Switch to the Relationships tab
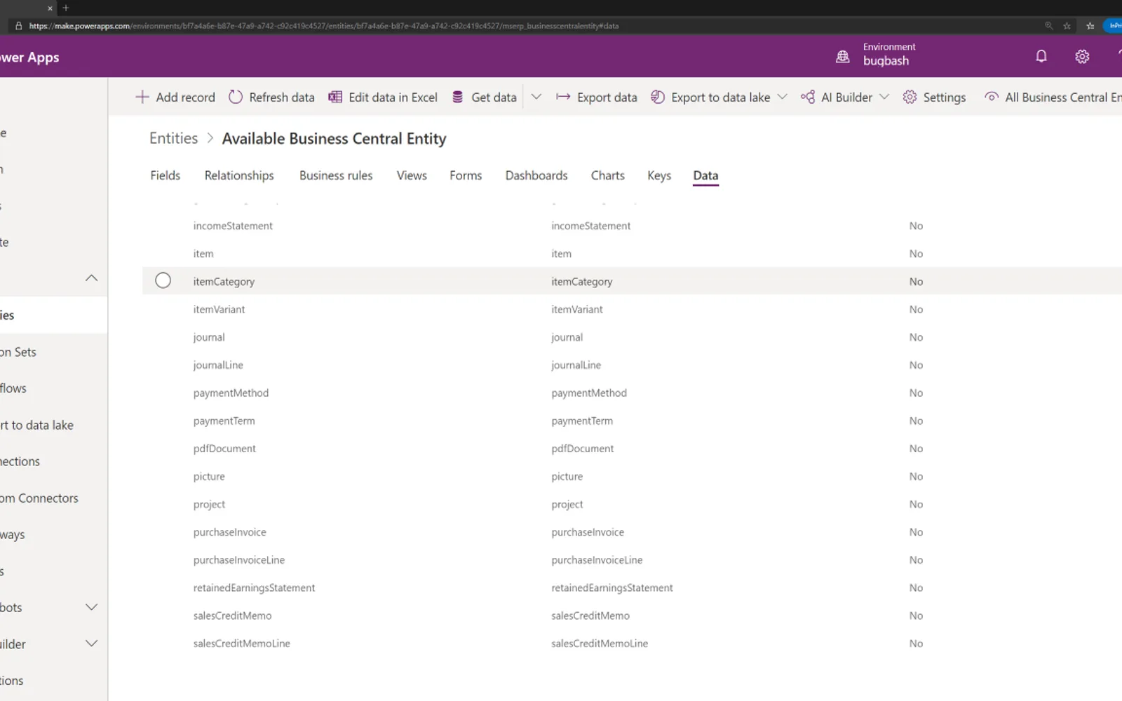Screen dimensions: 1122x701 pos(239,175)
